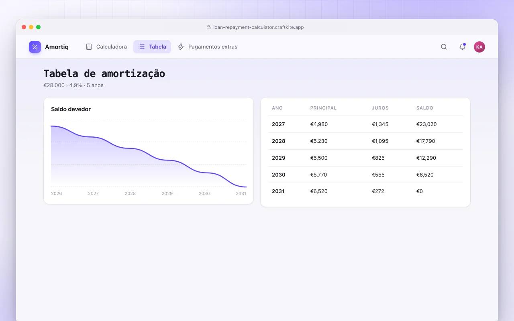Screen dimensions: 514x321
Task: Click principal value €5,770
Action: 319,175
